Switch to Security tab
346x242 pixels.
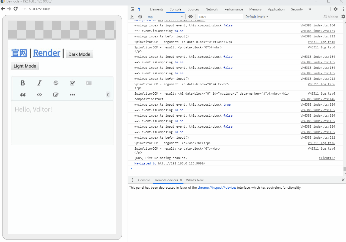click(x=297, y=9)
